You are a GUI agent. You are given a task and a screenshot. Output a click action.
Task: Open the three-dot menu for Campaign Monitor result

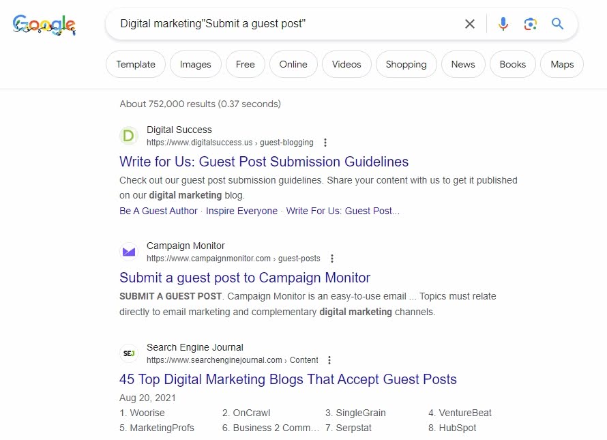[331, 259]
